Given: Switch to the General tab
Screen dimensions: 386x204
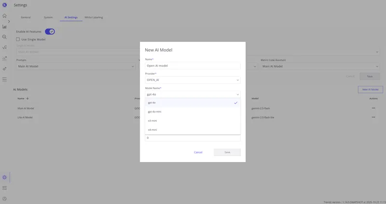Looking at the screenshot, I should 26,17.
